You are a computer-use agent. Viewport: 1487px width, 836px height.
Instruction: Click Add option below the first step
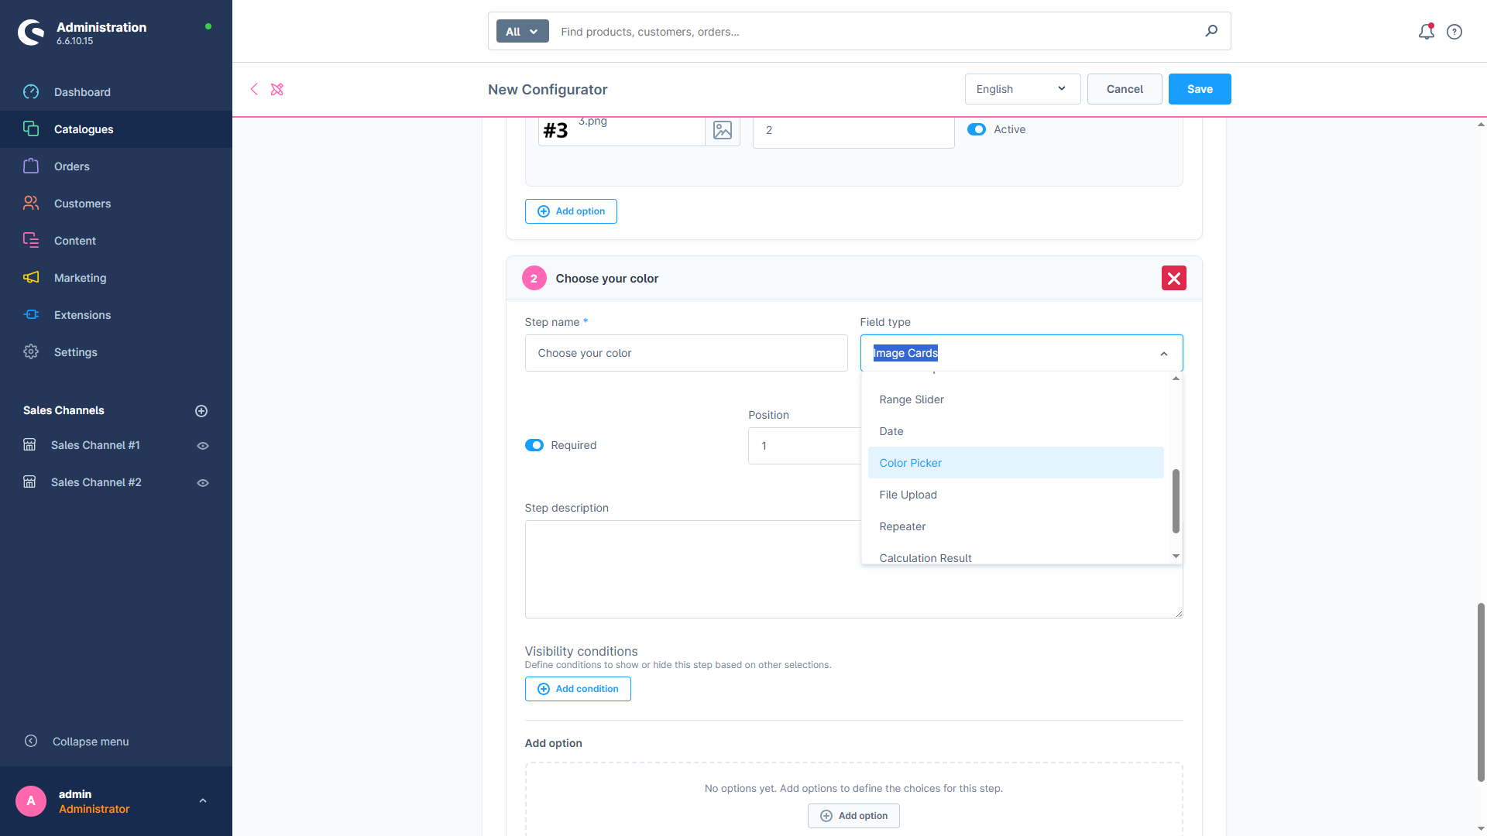tap(571, 211)
